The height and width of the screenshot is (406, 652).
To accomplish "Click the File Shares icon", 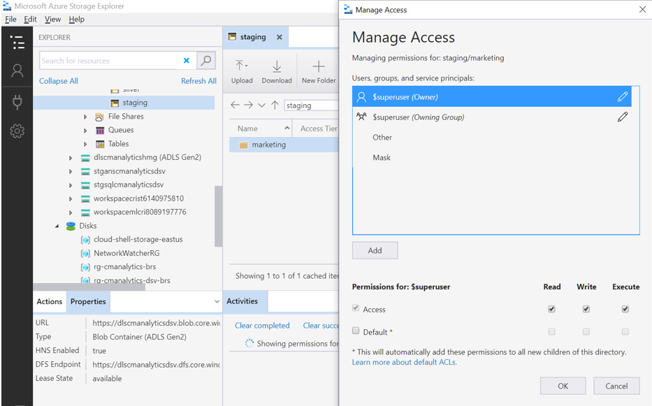I will pyautogui.click(x=99, y=117).
